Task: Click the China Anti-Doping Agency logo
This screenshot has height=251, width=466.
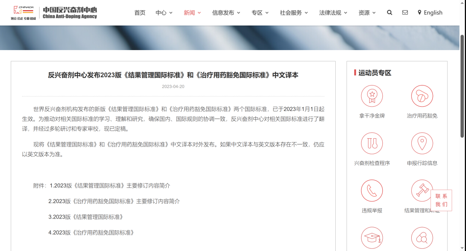Action: pyautogui.click(x=54, y=13)
